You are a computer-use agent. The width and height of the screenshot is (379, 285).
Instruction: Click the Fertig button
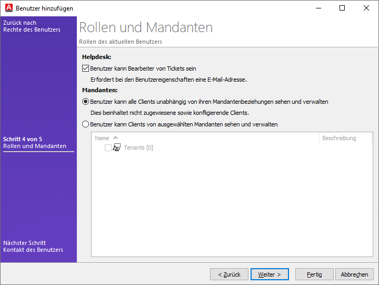tap(314, 274)
